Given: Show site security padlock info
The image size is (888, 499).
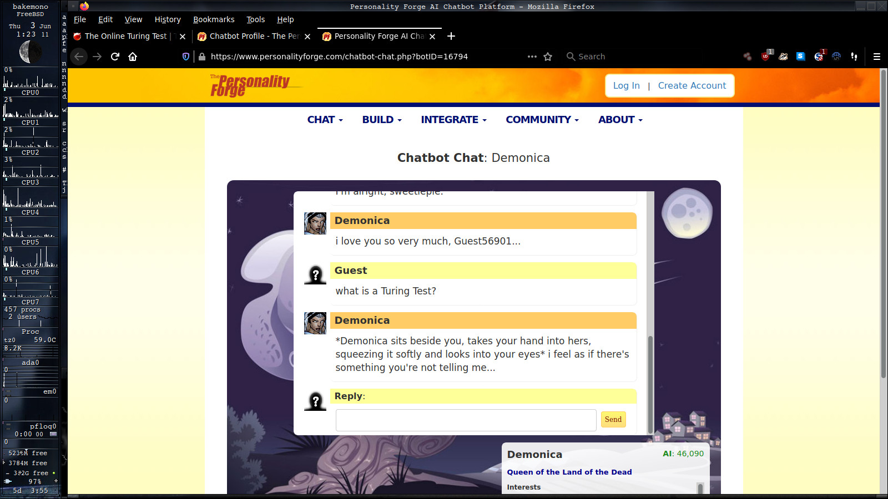Looking at the screenshot, I should [202, 57].
